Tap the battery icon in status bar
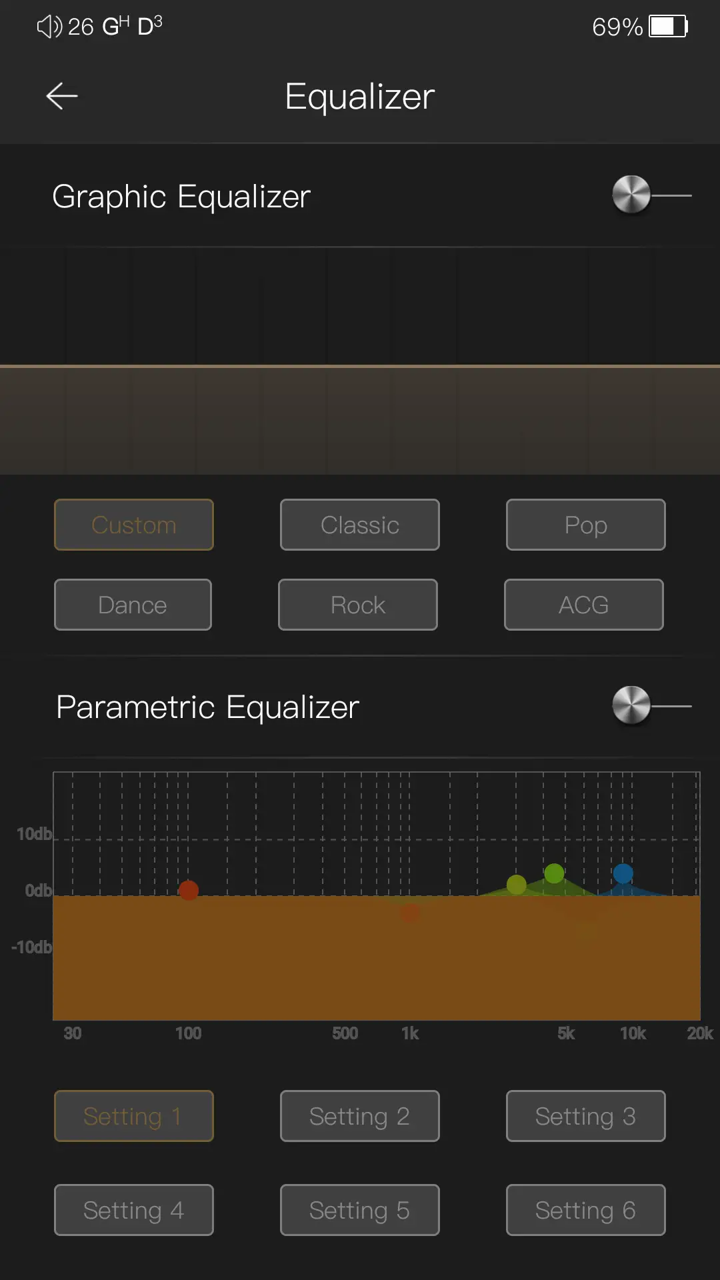Image resolution: width=720 pixels, height=1280 pixels. click(668, 27)
